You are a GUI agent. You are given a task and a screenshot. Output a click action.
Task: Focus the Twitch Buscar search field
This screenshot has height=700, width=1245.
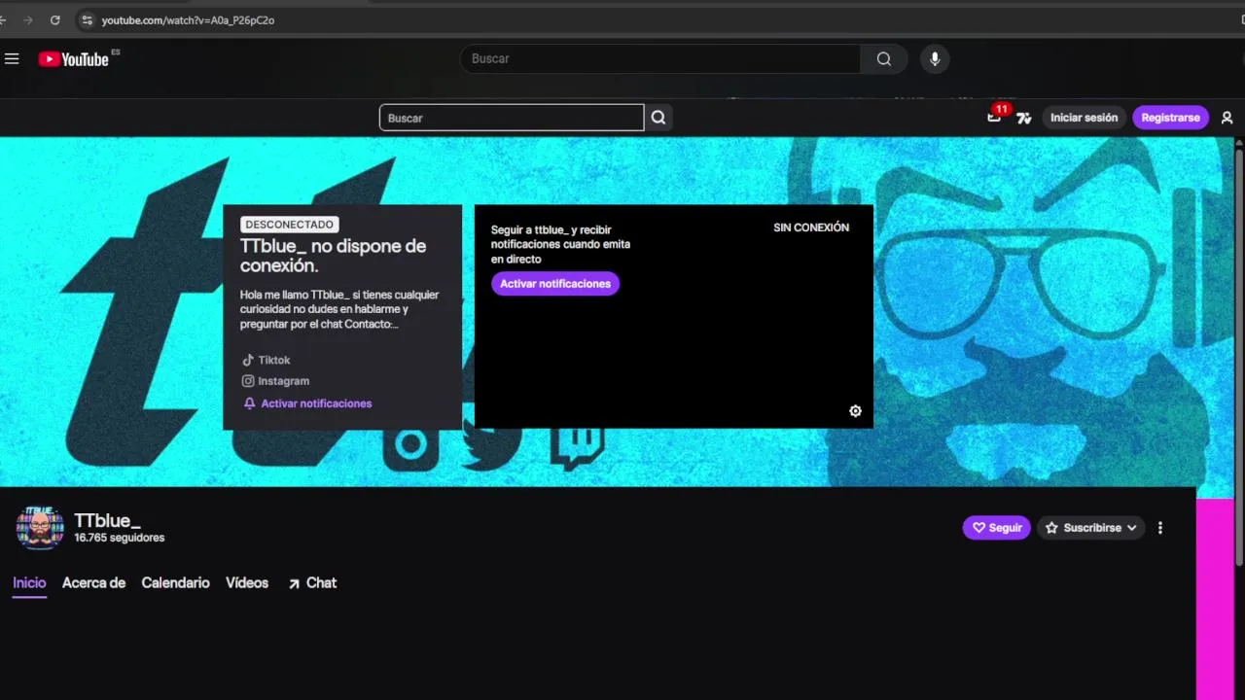tap(512, 118)
